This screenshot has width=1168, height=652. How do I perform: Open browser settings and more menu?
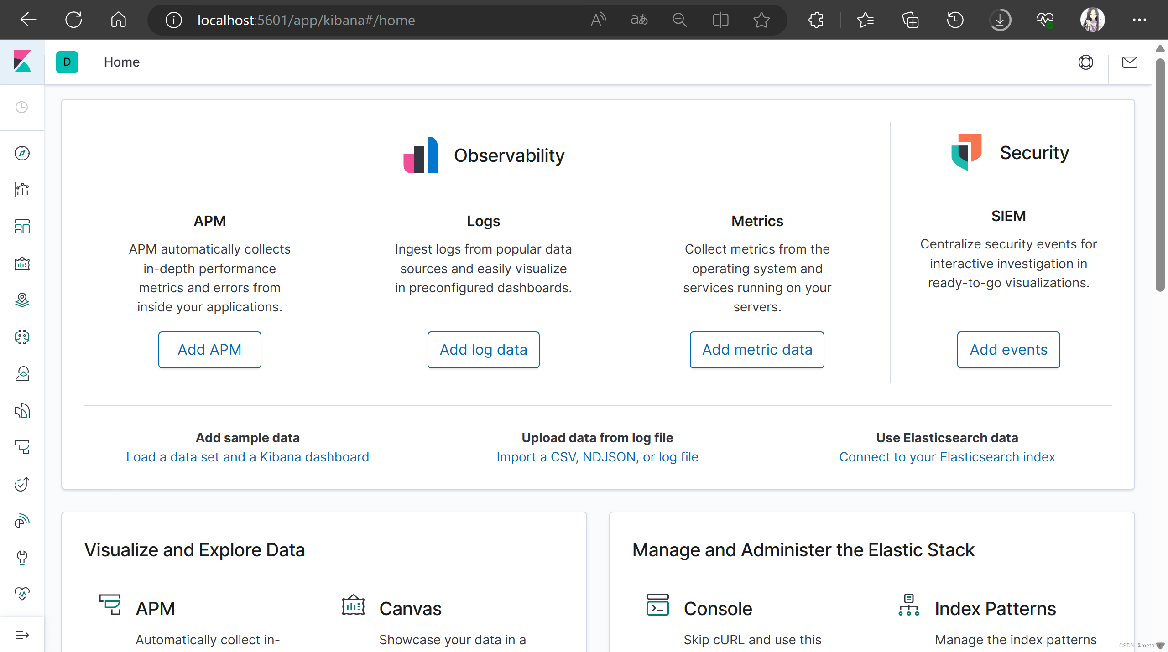click(1139, 20)
